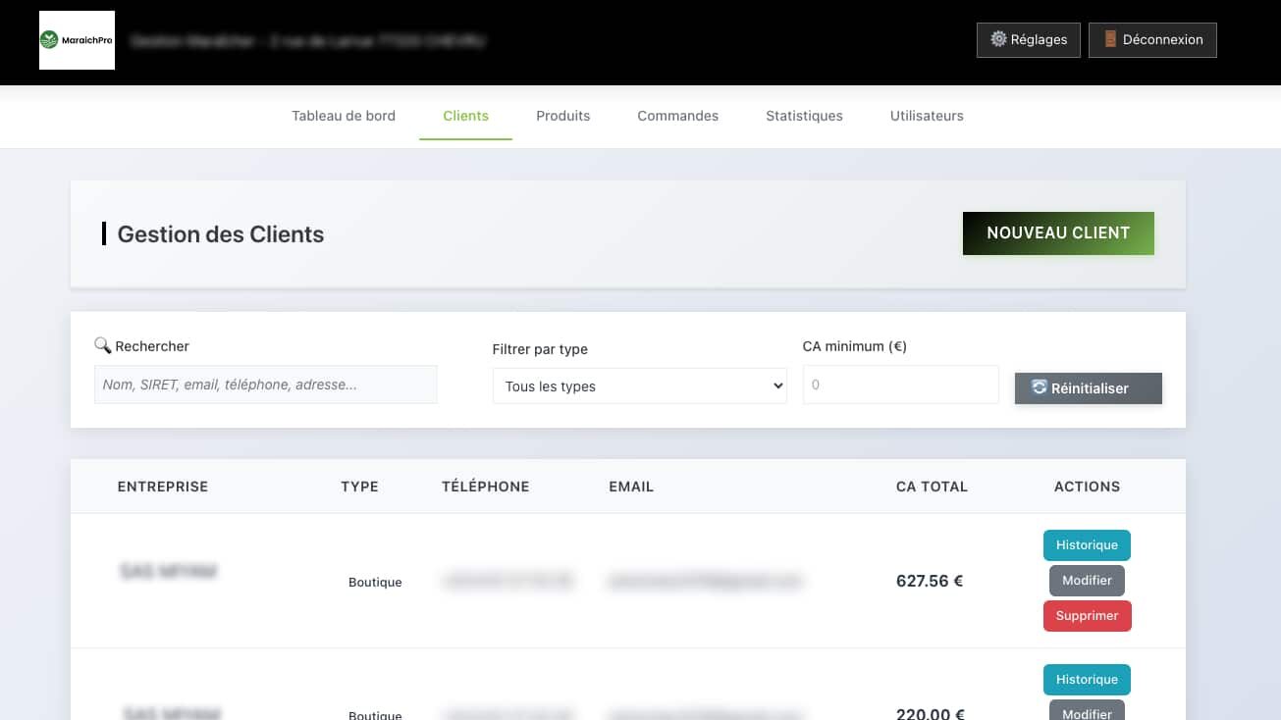Switch to the Produits tab

[563, 116]
